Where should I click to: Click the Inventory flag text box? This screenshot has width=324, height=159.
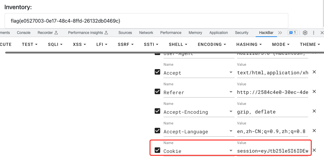(146, 21)
